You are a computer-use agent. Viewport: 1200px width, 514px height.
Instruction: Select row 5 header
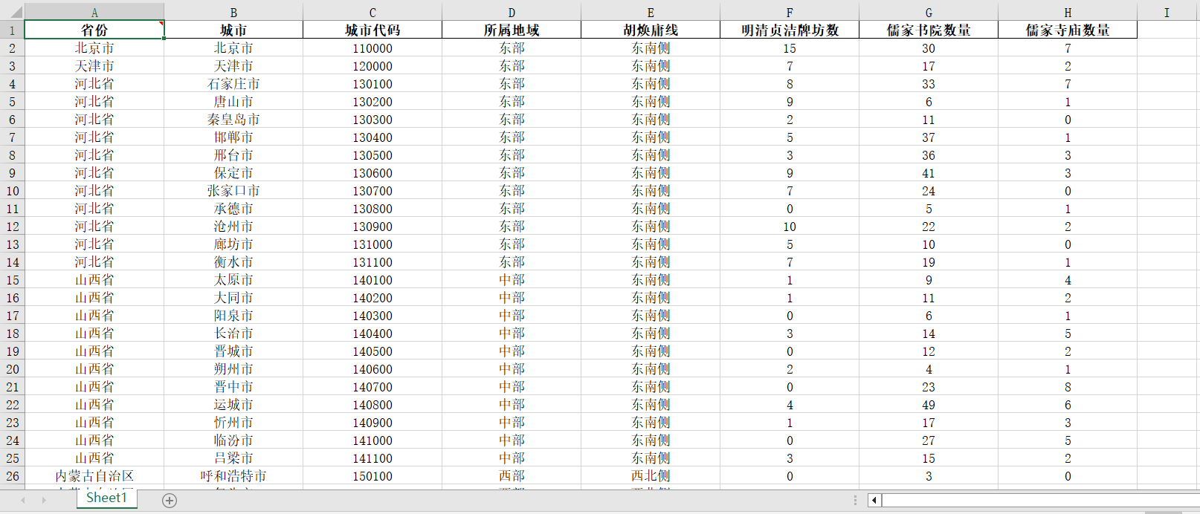click(x=13, y=102)
